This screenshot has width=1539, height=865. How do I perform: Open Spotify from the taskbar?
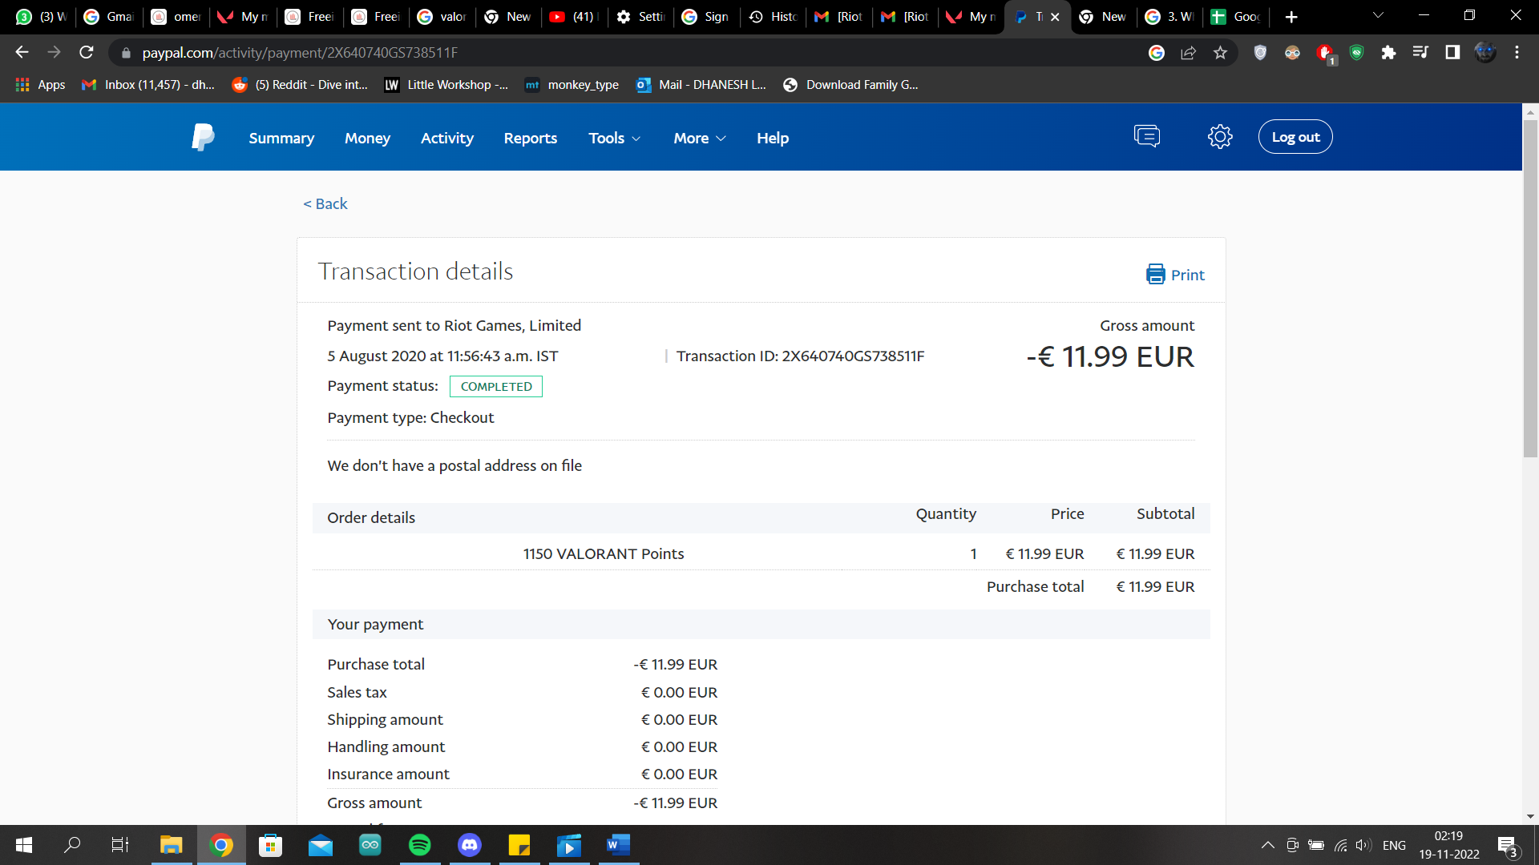pyautogui.click(x=419, y=845)
